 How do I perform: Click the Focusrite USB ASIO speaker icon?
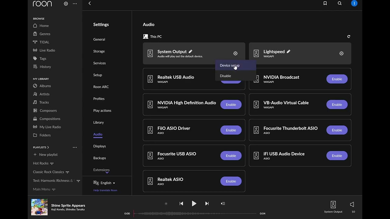(x=150, y=156)
